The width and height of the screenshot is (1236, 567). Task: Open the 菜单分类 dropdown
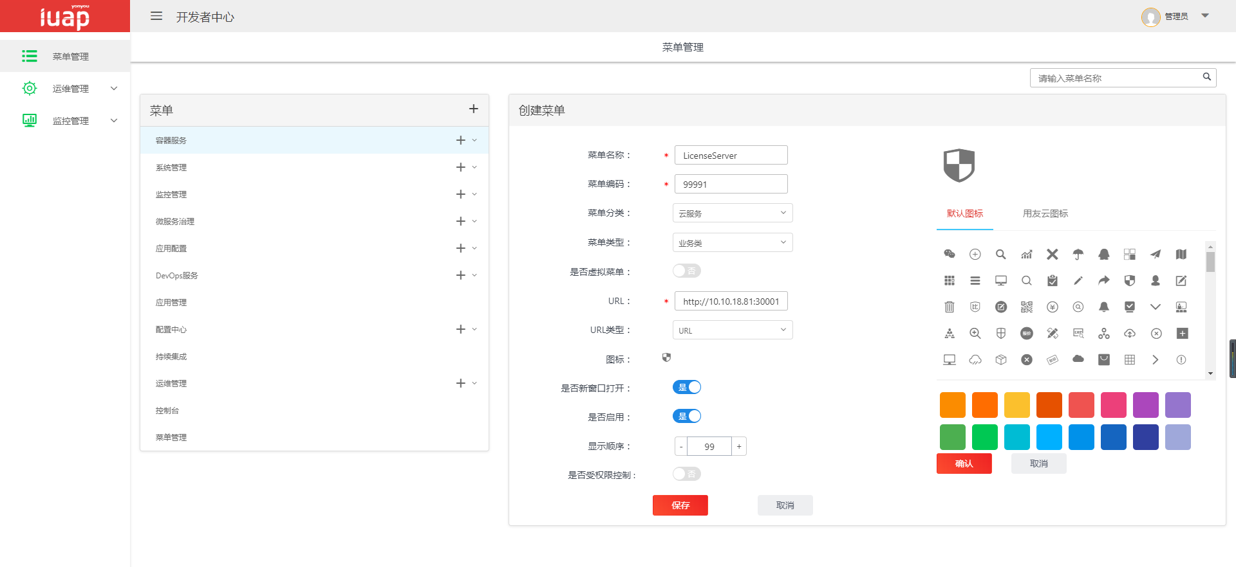[x=732, y=213]
